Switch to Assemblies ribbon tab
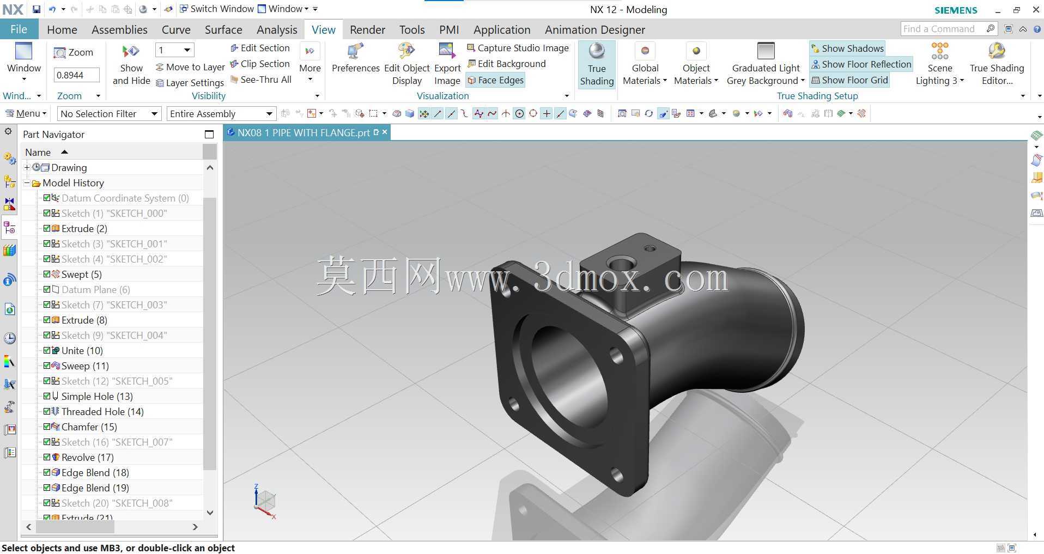The width and height of the screenshot is (1044, 554). 119,29
